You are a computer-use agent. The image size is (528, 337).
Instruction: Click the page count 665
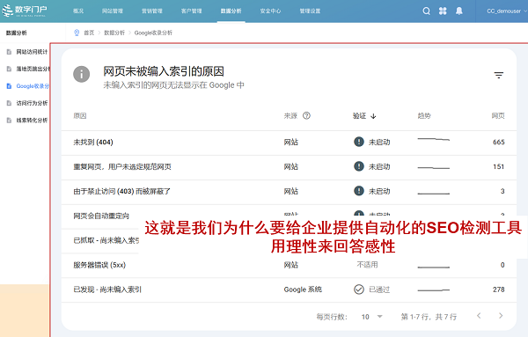[x=499, y=142]
